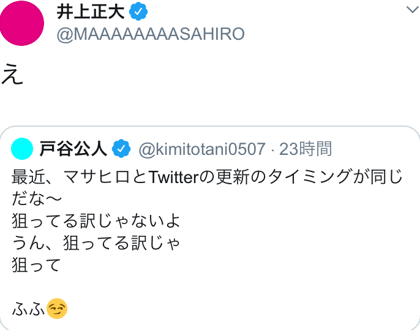Click the line 狙ってる訳じゃないよ
The width and height of the screenshot is (420, 330).
(96, 221)
